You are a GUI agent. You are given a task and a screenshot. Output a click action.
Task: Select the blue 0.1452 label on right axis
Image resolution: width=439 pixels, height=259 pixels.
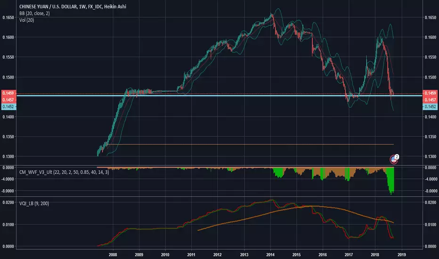431,107
